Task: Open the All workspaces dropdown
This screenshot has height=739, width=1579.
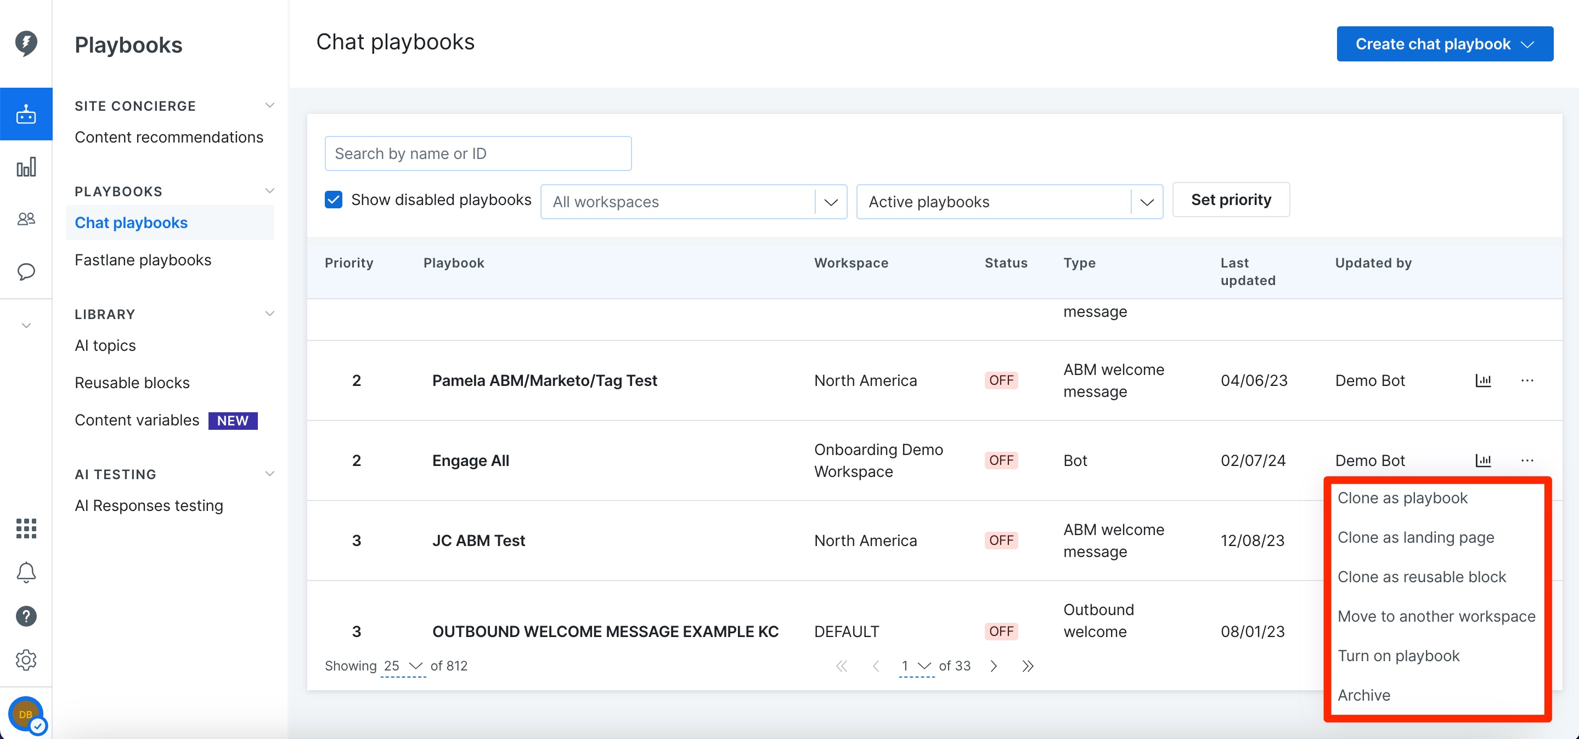Action: click(x=693, y=202)
